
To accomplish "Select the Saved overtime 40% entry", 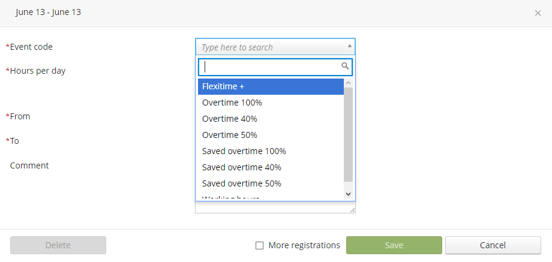I will pyautogui.click(x=271, y=167).
